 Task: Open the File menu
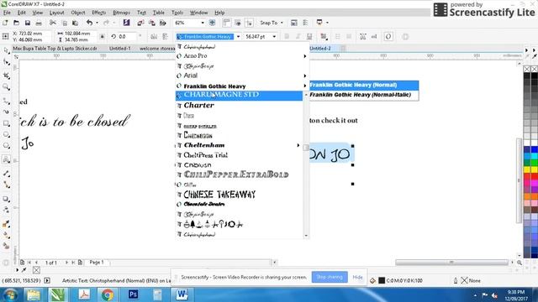coord(7,13)
